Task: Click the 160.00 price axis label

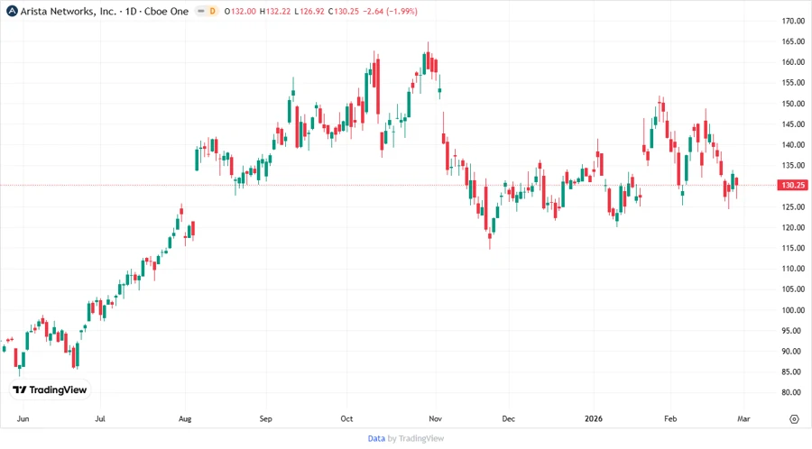Action: click(x=793, y=62)
